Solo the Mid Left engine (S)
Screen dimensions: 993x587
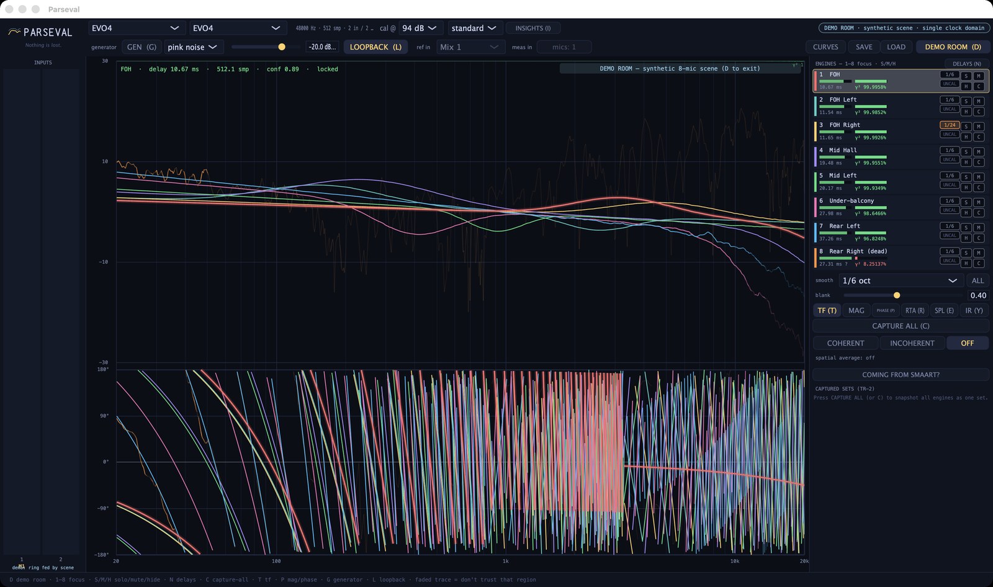(x=966, y=177)
